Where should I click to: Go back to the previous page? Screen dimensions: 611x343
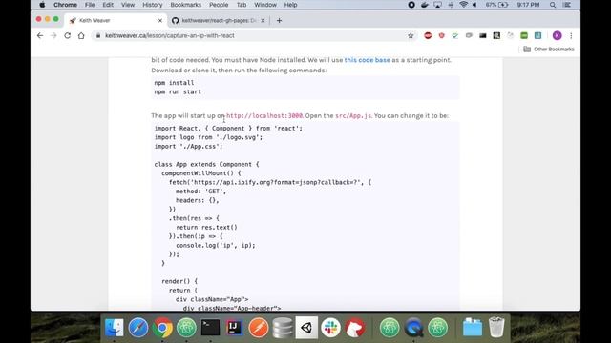[40, 35]
